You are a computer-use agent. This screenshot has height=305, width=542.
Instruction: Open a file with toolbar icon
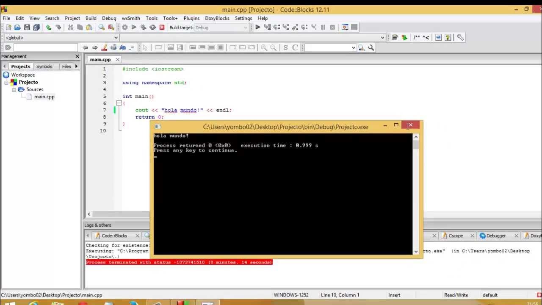pos(17,28)
